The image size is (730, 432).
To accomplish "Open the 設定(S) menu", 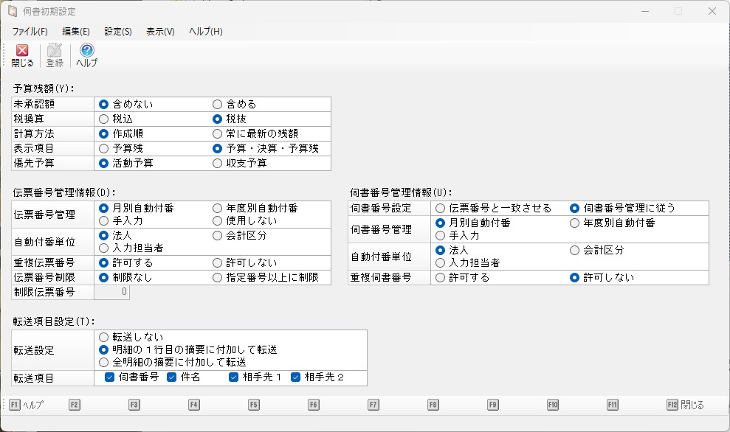I will 118,32.
